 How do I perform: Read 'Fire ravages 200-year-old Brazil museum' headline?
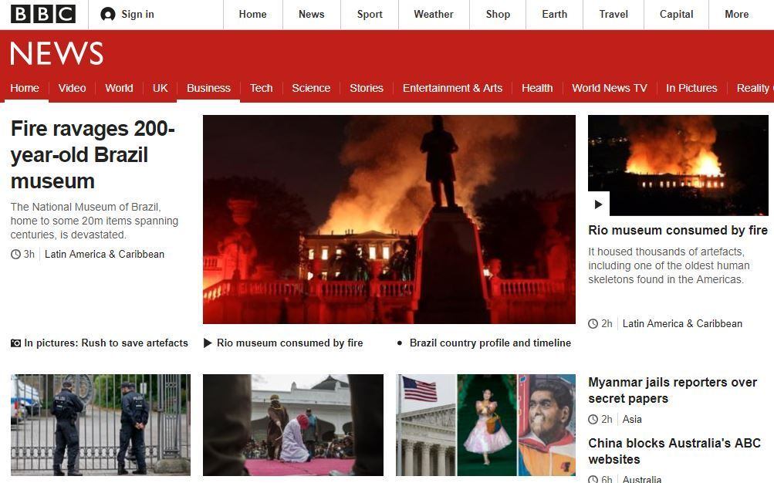(x=93, y=154)
